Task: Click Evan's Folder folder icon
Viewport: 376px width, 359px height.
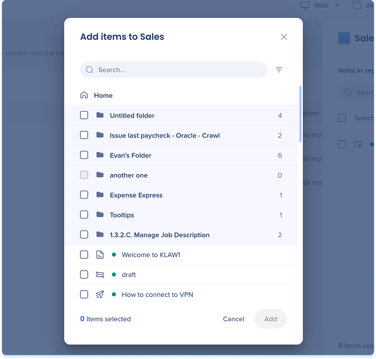Action: pyautogui.click(x=100, y=155)
